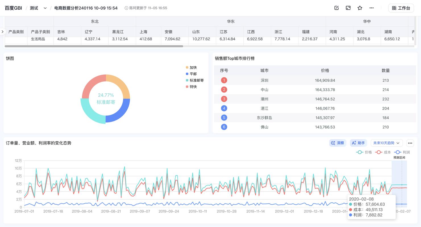This screenshot has height=227, width=421.
Task: Click the rank 1 red badge
Action: pyautogui.click(x=224, y=80)
